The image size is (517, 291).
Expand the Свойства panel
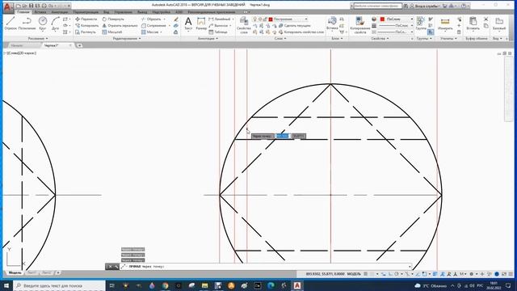click(380, 38)
